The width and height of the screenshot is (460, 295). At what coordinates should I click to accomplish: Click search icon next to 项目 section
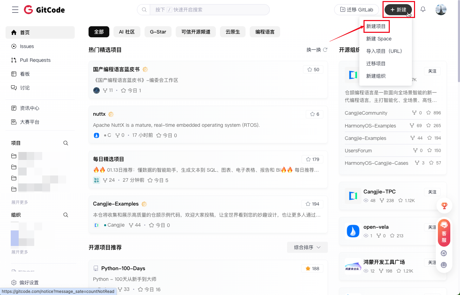66,143
